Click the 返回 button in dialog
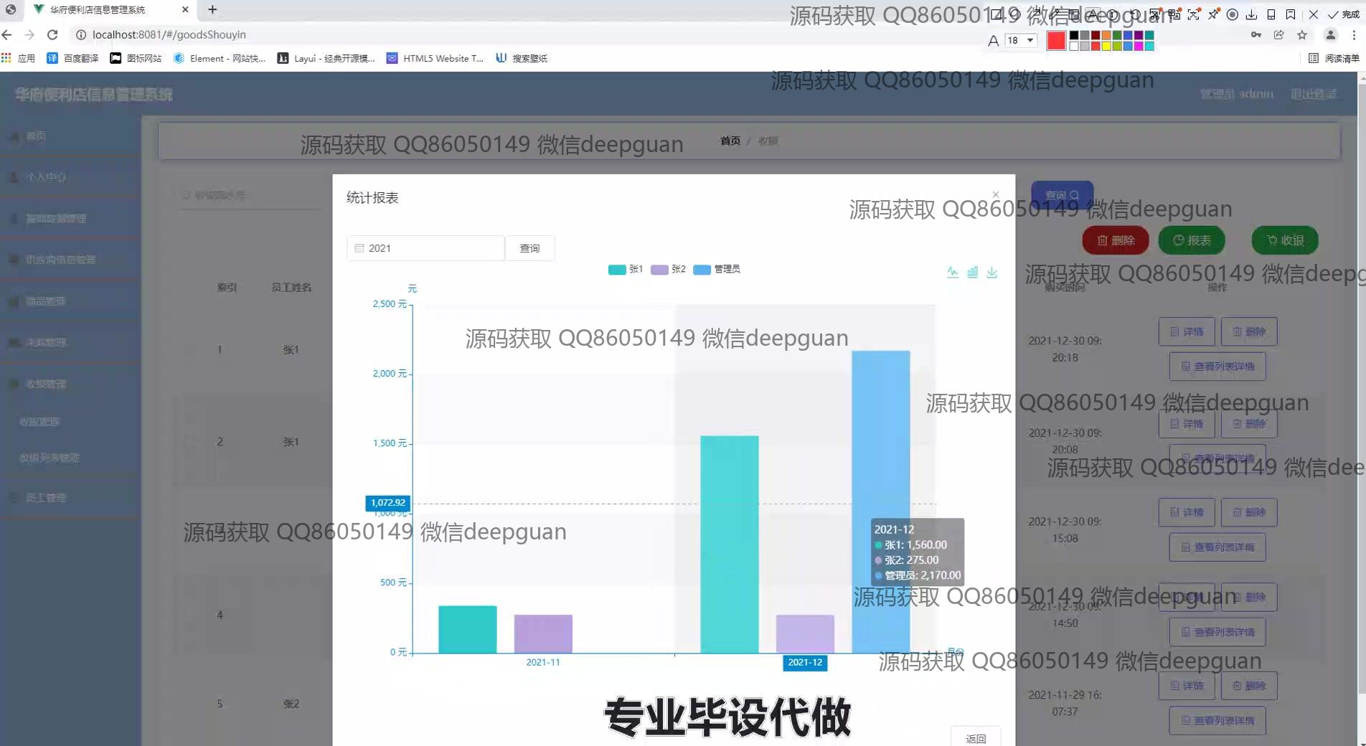This screenshot has height=746, width=1366. (x=975, y=738)
